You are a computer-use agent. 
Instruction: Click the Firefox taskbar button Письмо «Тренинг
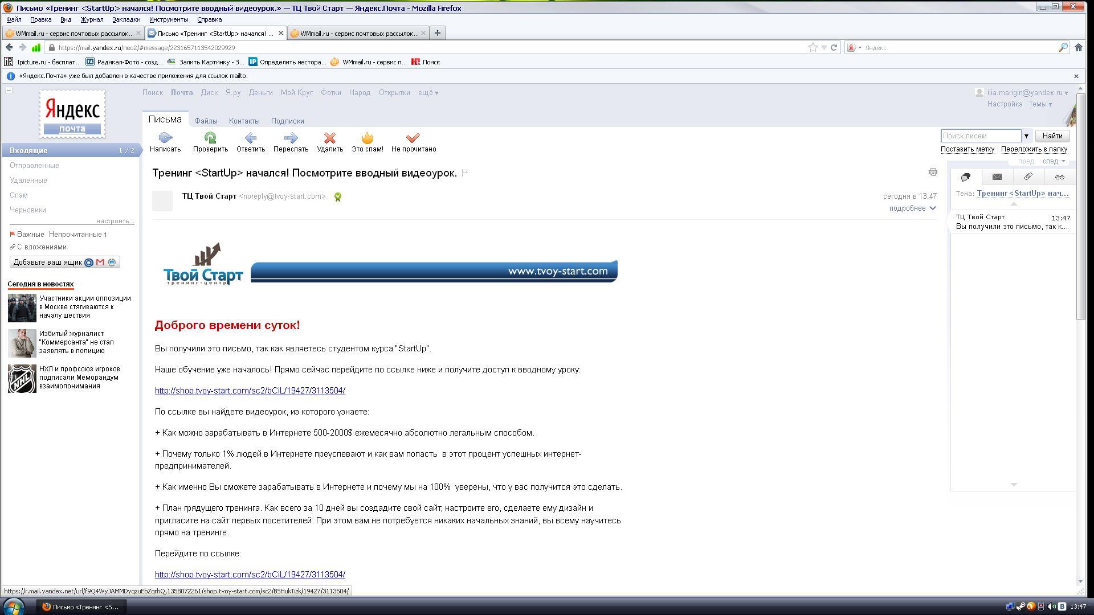point(81,607)
